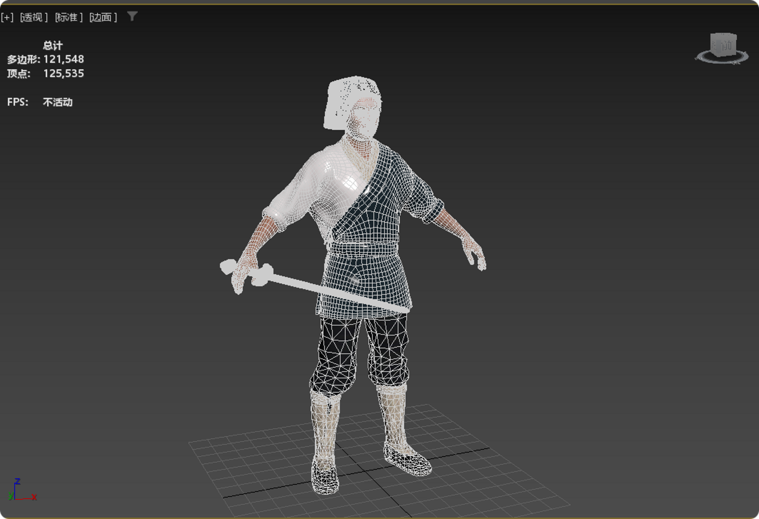Click the 不活动 FPS status text
759x519 pixels.
[58, 102]
